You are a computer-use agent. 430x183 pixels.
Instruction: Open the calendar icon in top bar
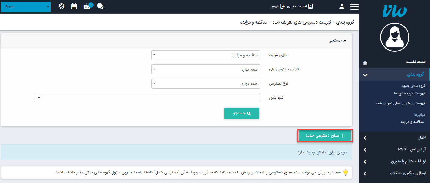tap(74, 6)
